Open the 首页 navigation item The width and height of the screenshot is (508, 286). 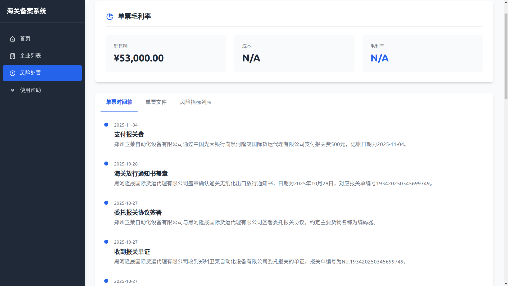click(x=25, y=39)
